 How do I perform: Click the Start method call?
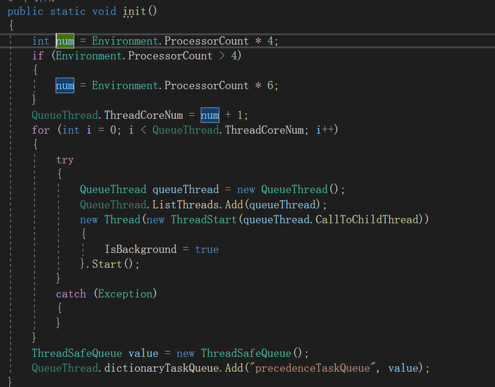point(107,264)
